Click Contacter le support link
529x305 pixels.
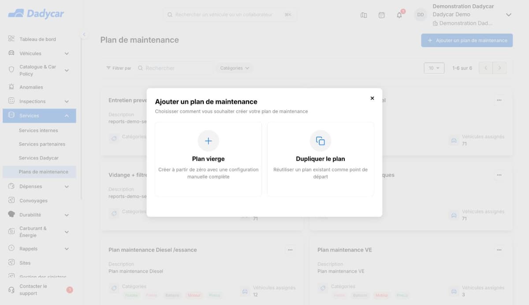(33, 290)
